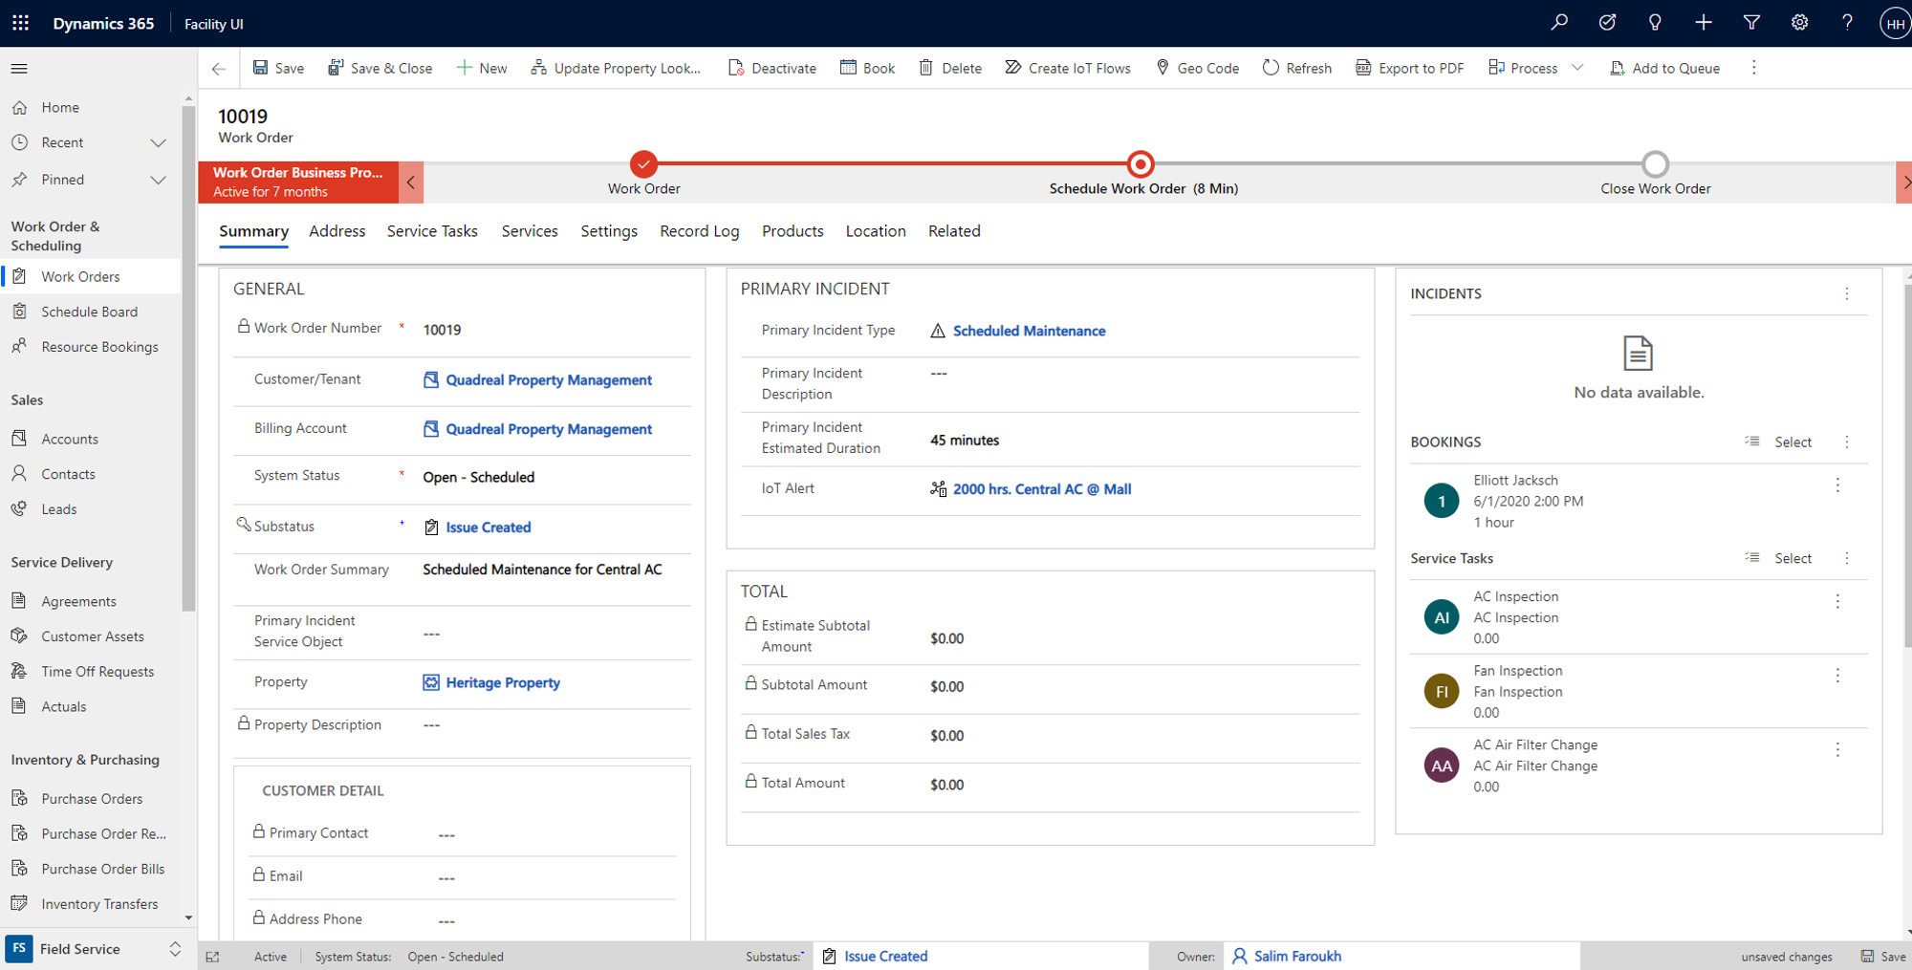Screen dimensions: 1912x970
Task: Switch to the Location tab
Action: click(876, 231)
